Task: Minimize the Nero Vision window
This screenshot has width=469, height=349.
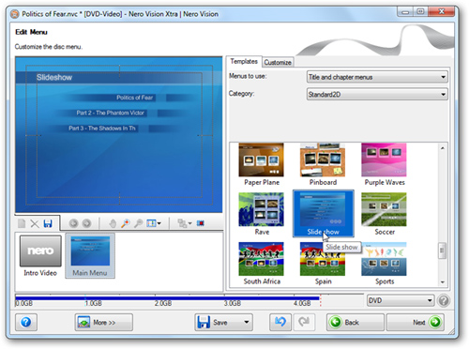Action: [x=405, y=12]
